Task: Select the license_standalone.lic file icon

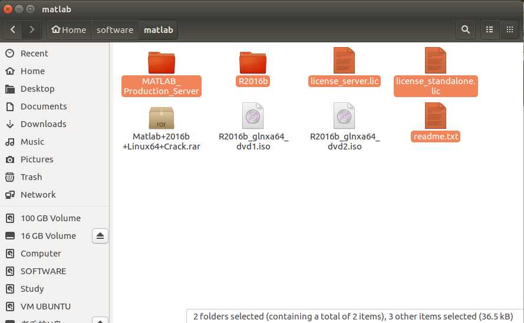Action: coord(436,61)
